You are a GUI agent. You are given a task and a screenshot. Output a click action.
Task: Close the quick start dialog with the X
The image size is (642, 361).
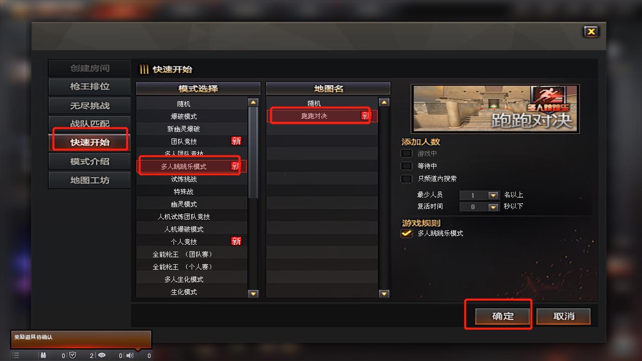(591, 32)
